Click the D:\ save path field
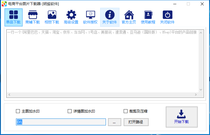 click(x=61, y=122)
